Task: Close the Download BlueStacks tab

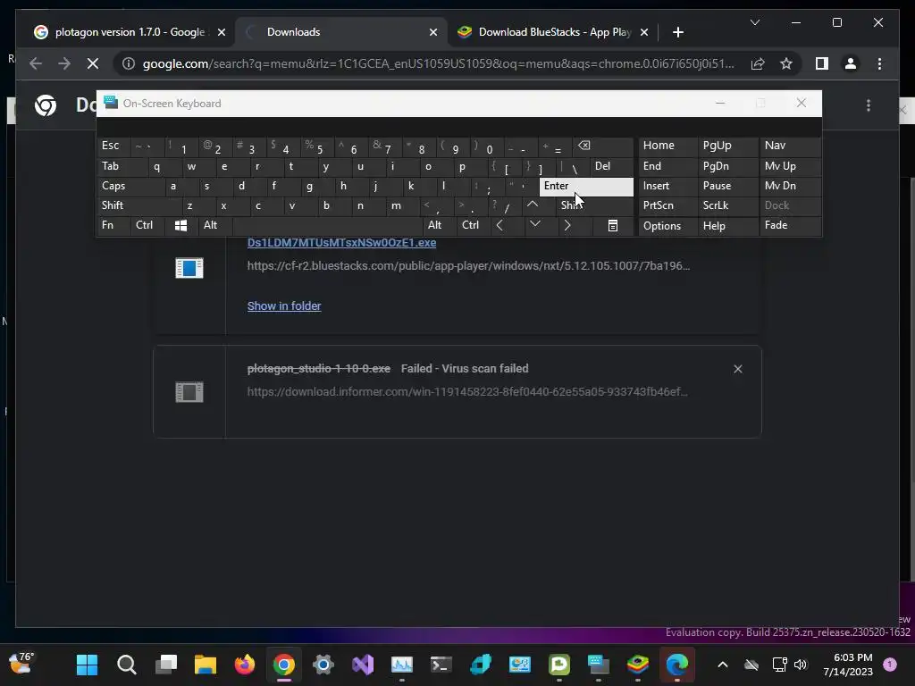Action: 644,32
